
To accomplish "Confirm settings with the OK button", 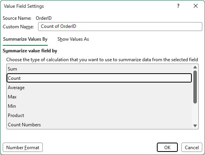I will (167, 147).
